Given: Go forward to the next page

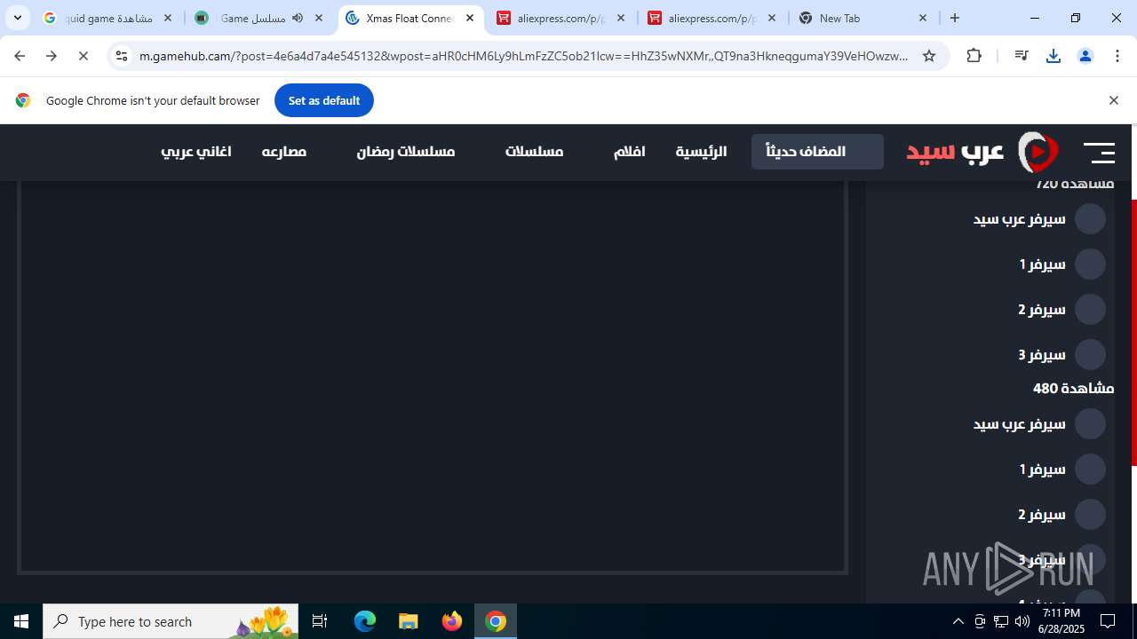Looking at the screenshot, I should 52,56.
